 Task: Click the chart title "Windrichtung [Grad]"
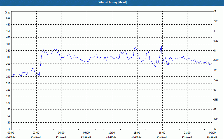(x=113, y=3)
